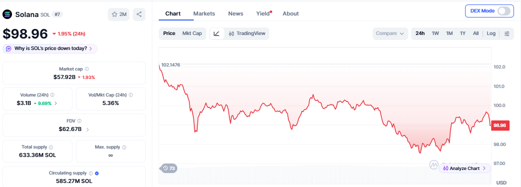Select All time range
Screen dimensions: 521x187
pos(476,33)
